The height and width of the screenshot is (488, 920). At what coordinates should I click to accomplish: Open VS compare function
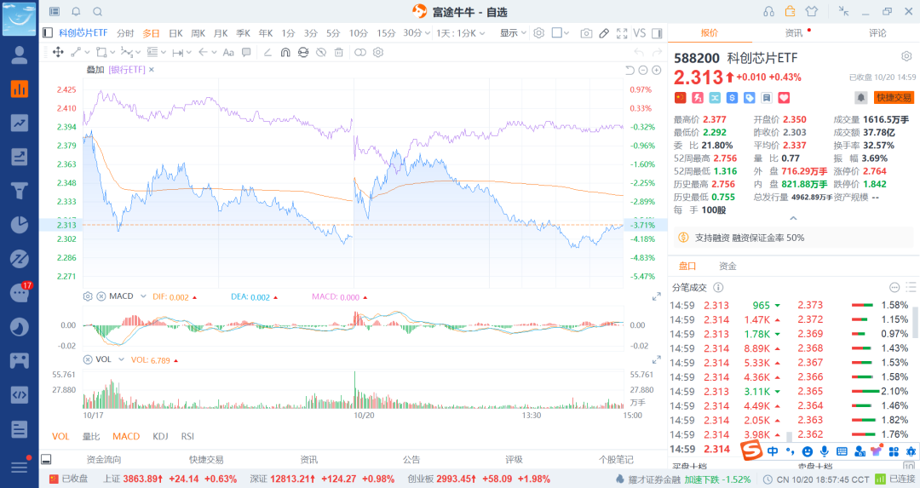pyautogui.click(x=640, y=33)
